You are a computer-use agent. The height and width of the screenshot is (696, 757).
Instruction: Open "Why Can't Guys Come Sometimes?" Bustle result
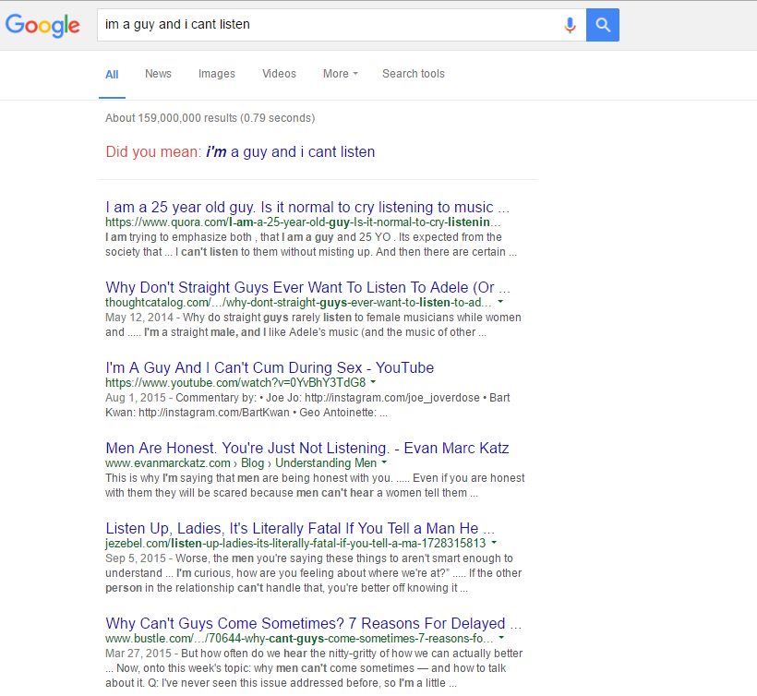coord(313,623)
